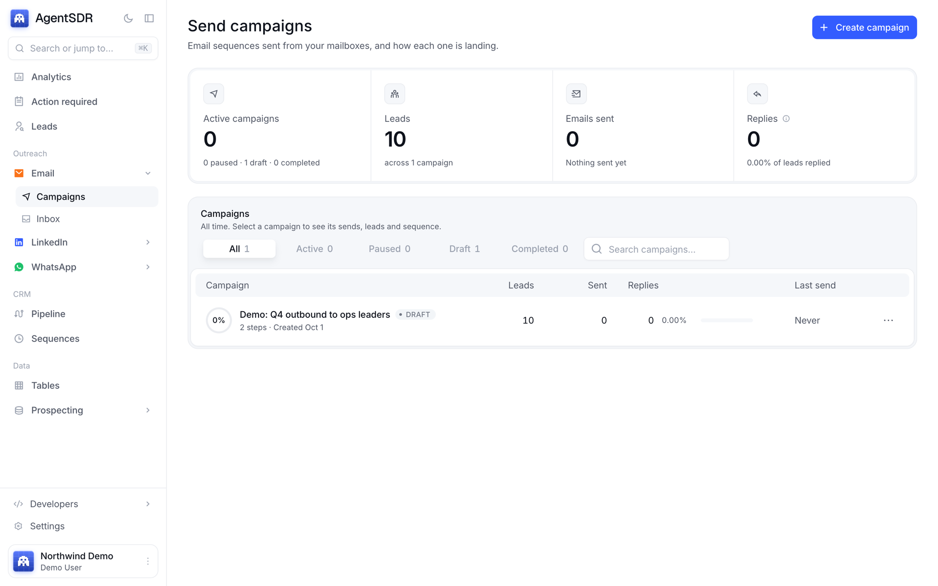Open Settings from the sidebar

(83, 526)
